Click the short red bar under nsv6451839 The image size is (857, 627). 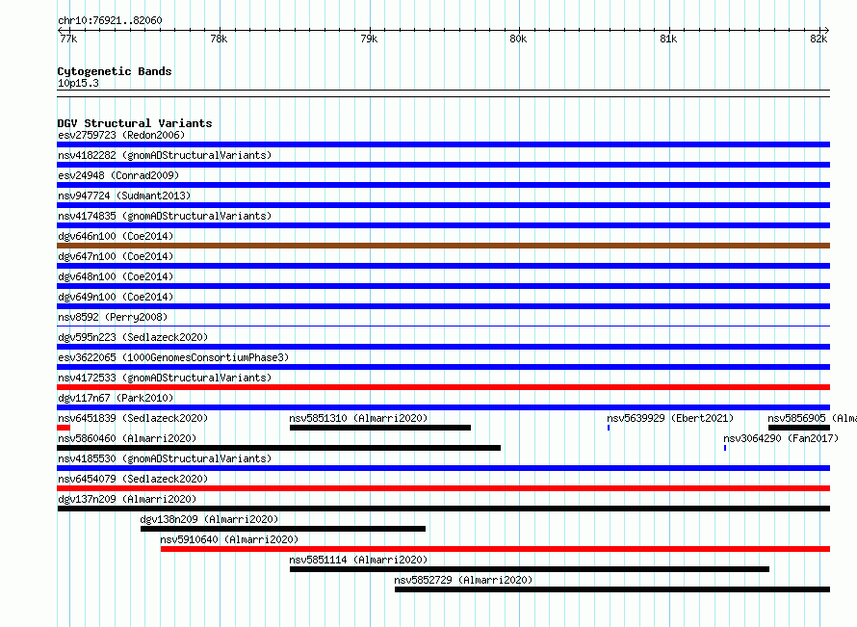click(x=64, y=428)
